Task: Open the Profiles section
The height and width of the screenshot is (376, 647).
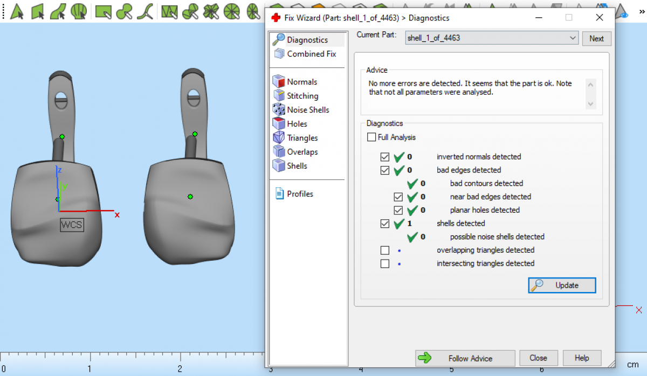Action: pyautogui.click(x=300, y=194)
